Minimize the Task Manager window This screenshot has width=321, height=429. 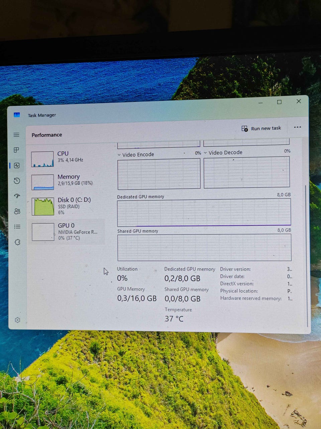click(x=260, y=103)
